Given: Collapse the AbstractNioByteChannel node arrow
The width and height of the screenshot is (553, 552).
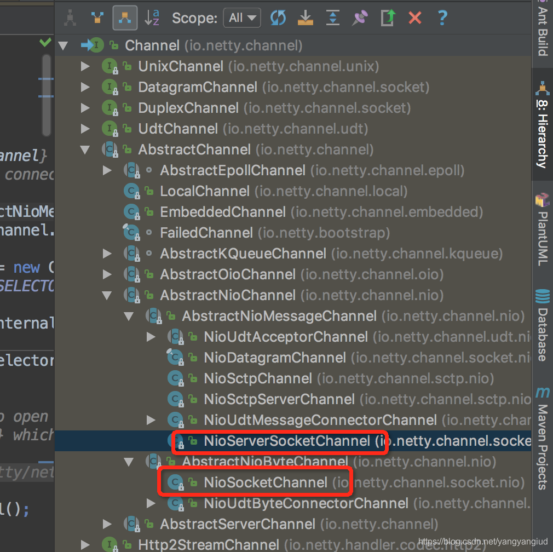Looking at the screenshot, I should (x=129, y=462).
